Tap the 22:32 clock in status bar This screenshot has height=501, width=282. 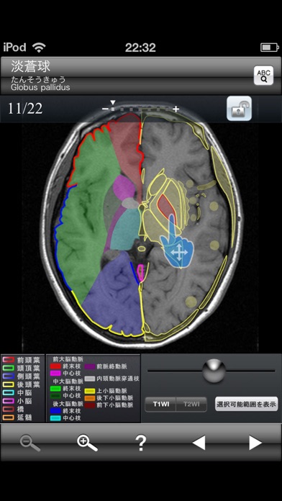coord(140,48)
